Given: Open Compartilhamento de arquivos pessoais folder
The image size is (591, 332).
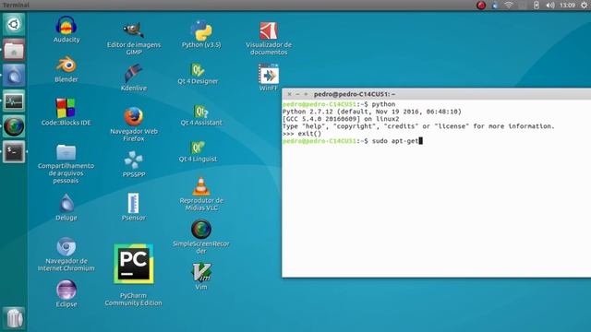Looking at the screenshot, I should click(66, 152).
